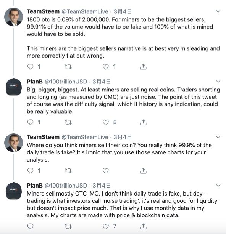Retweet PlanB's 'Miners sell mostly OTC' tweet
Image resolution: width=226 pixels, height=234 pixels.
coord(68,226)
